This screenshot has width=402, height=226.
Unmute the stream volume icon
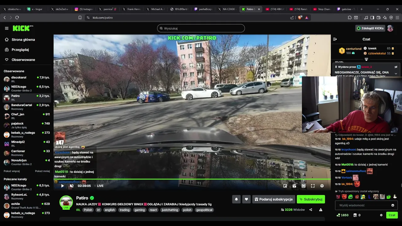click(72, 186)
